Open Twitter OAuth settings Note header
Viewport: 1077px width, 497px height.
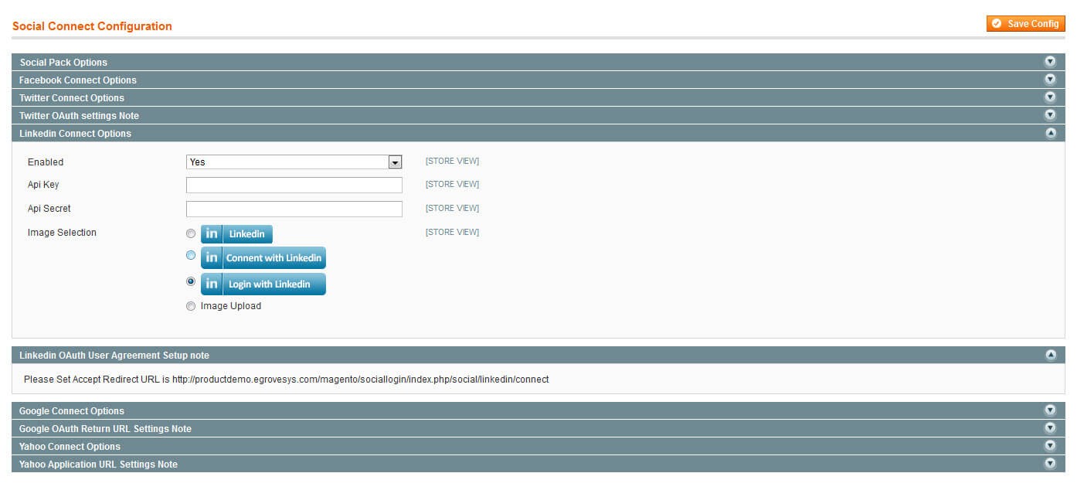coord(538,115)
